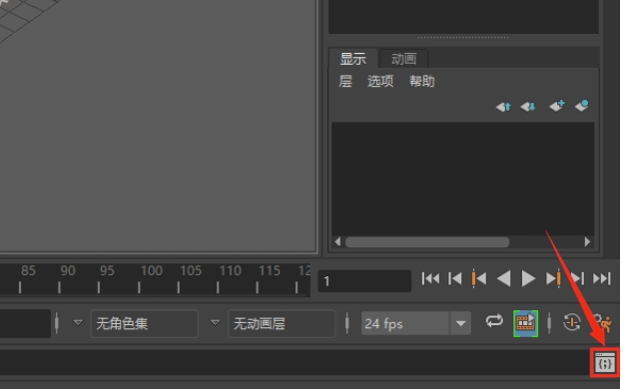This screenshot has width=632, height=389.
Task: Create layer from selected objects
Action: [x=581, y=106]
